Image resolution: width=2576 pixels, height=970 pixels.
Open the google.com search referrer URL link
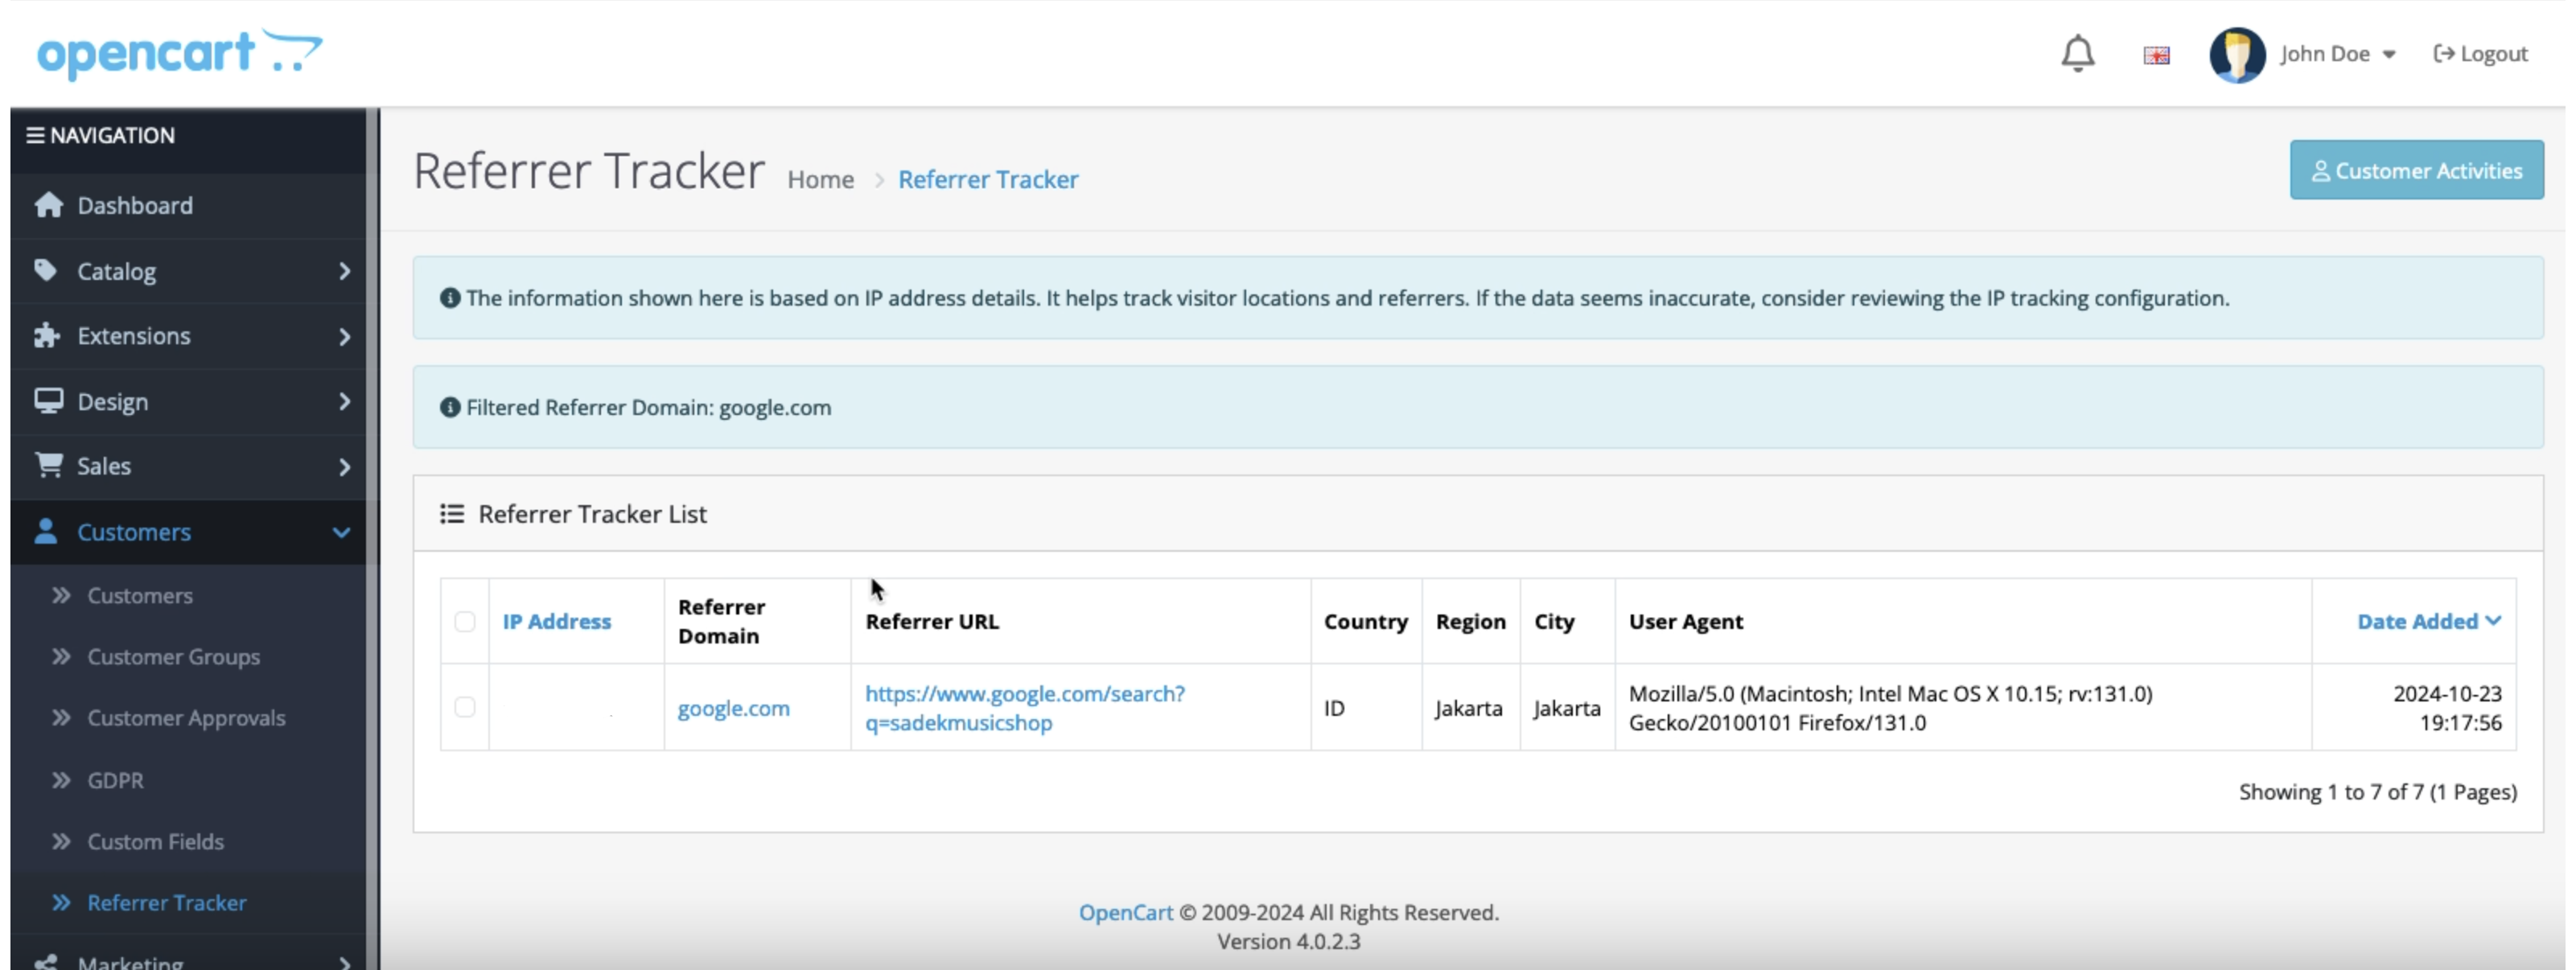(1024, 708)
